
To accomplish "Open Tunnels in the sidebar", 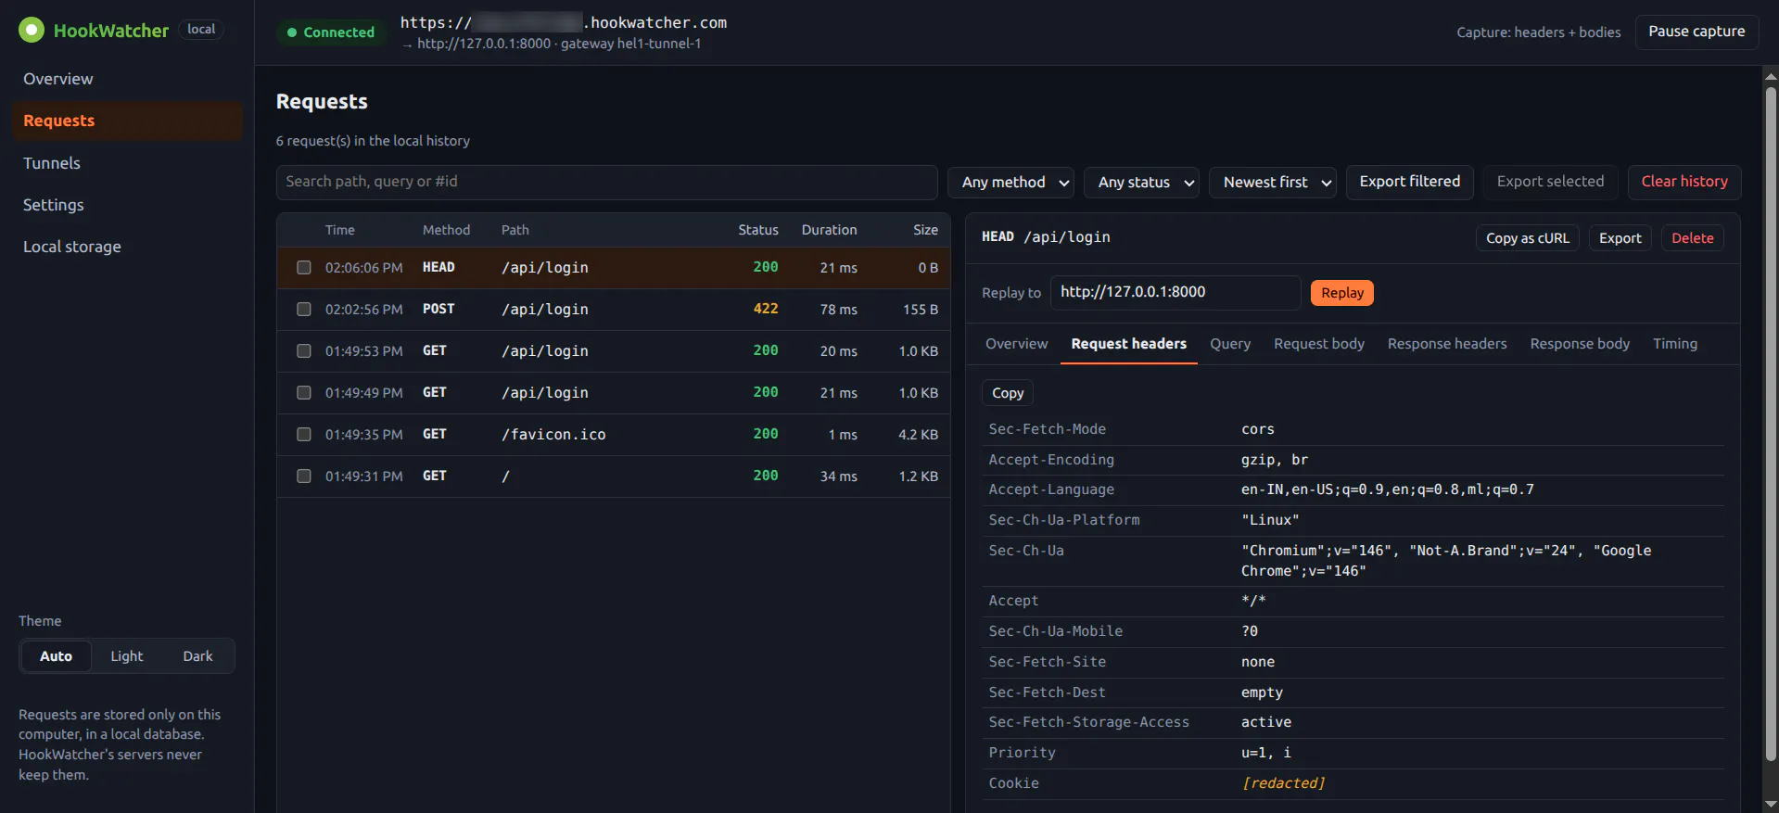I will 127,163.
